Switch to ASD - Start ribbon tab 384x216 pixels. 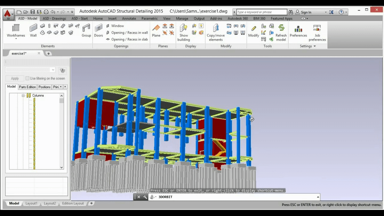79,19
